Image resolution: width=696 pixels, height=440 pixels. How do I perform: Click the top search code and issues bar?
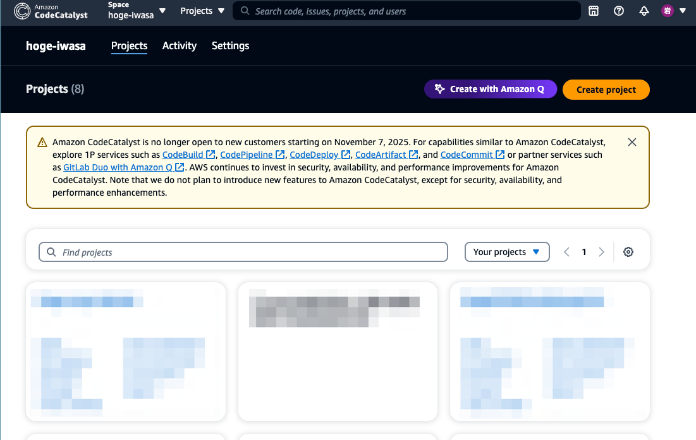click(406, 11)
